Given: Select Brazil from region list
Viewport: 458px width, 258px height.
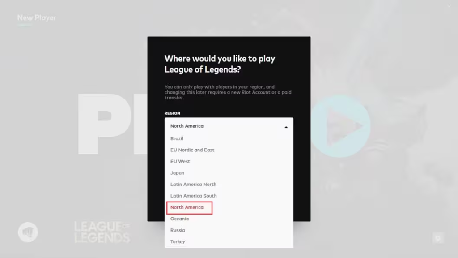Looking at the screenshot, I should point(177,138).
